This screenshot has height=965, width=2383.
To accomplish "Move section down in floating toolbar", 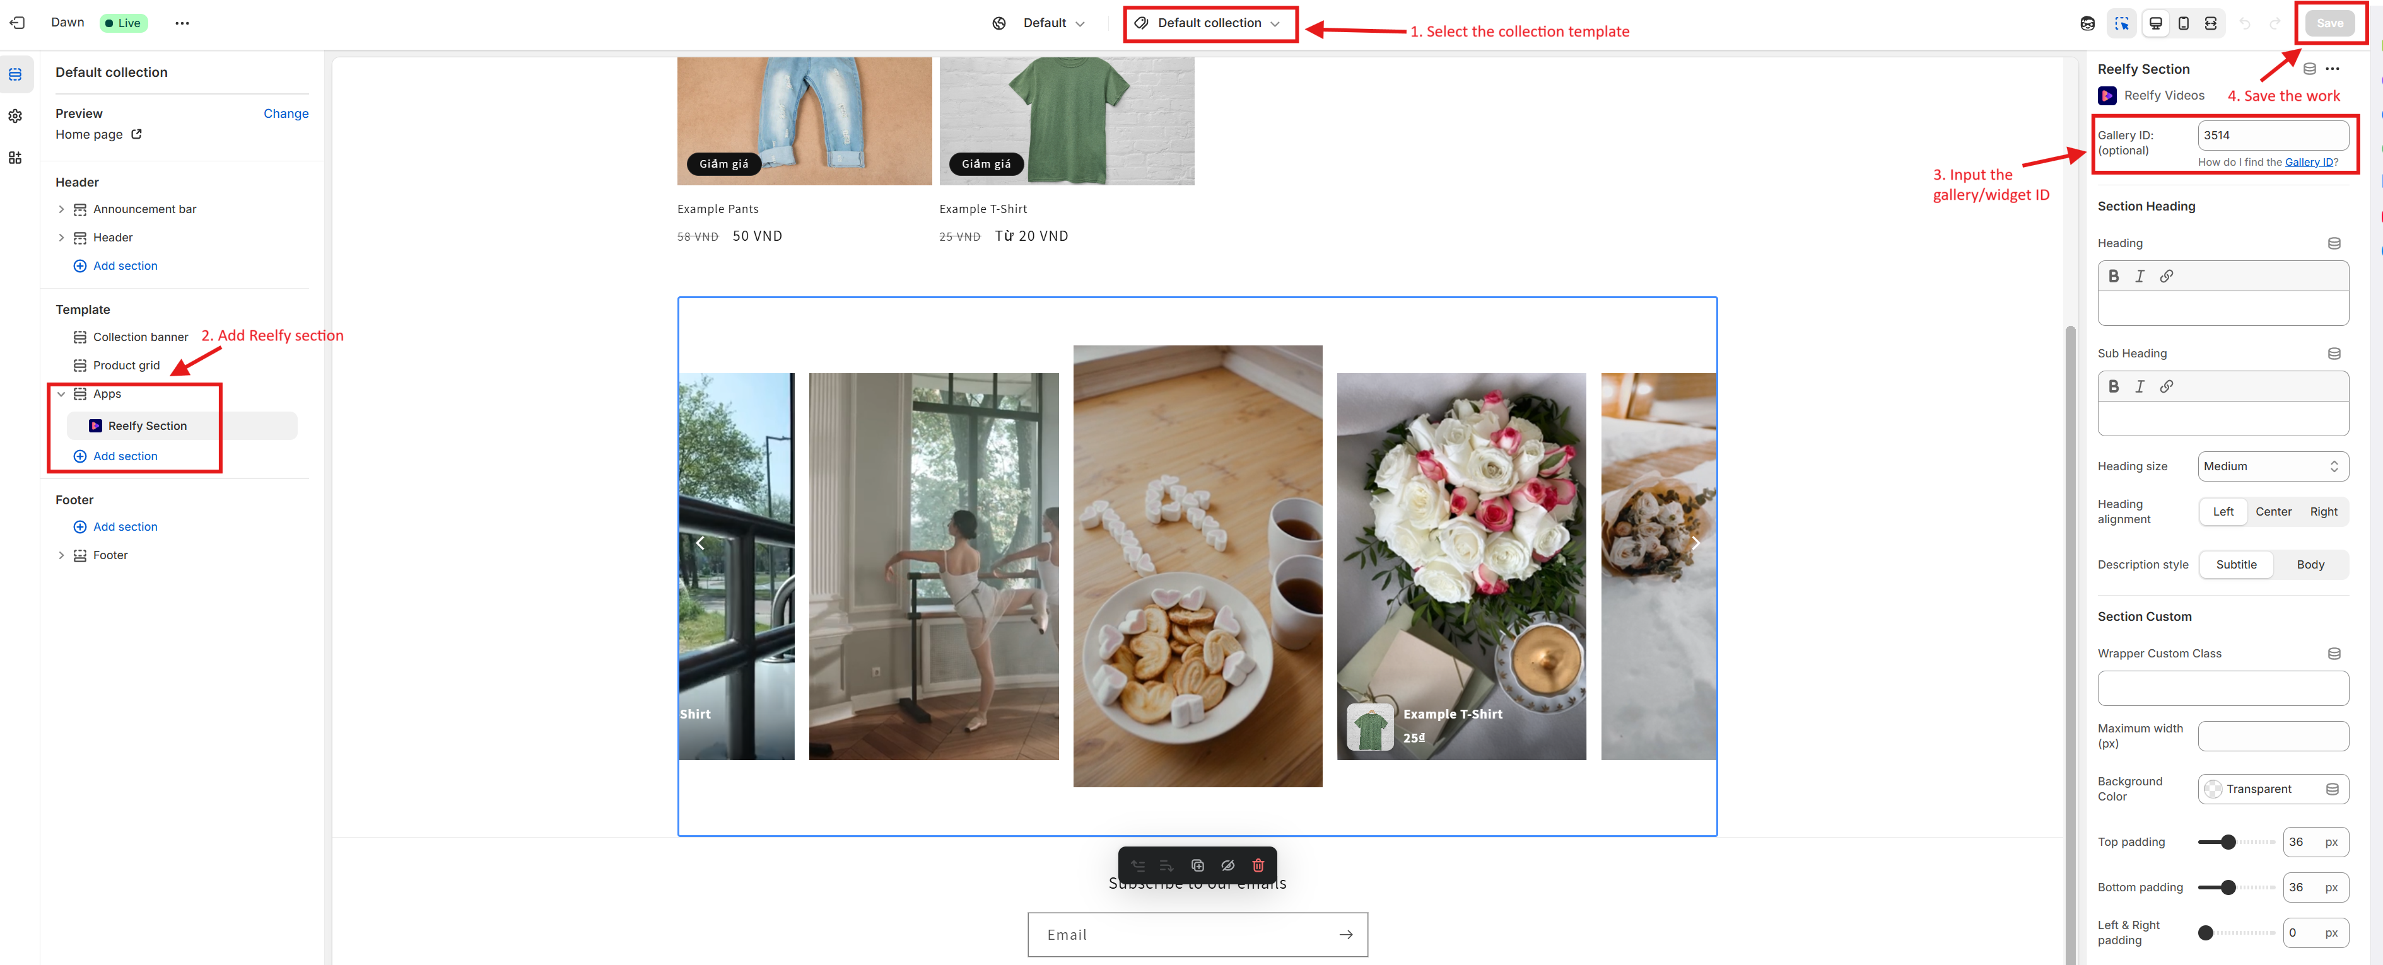I will tap(1166, 866).
